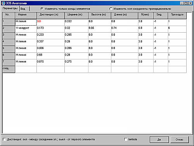Maximize the window
Viewport: 194px width, 146px height.
(x=186, y=3)
